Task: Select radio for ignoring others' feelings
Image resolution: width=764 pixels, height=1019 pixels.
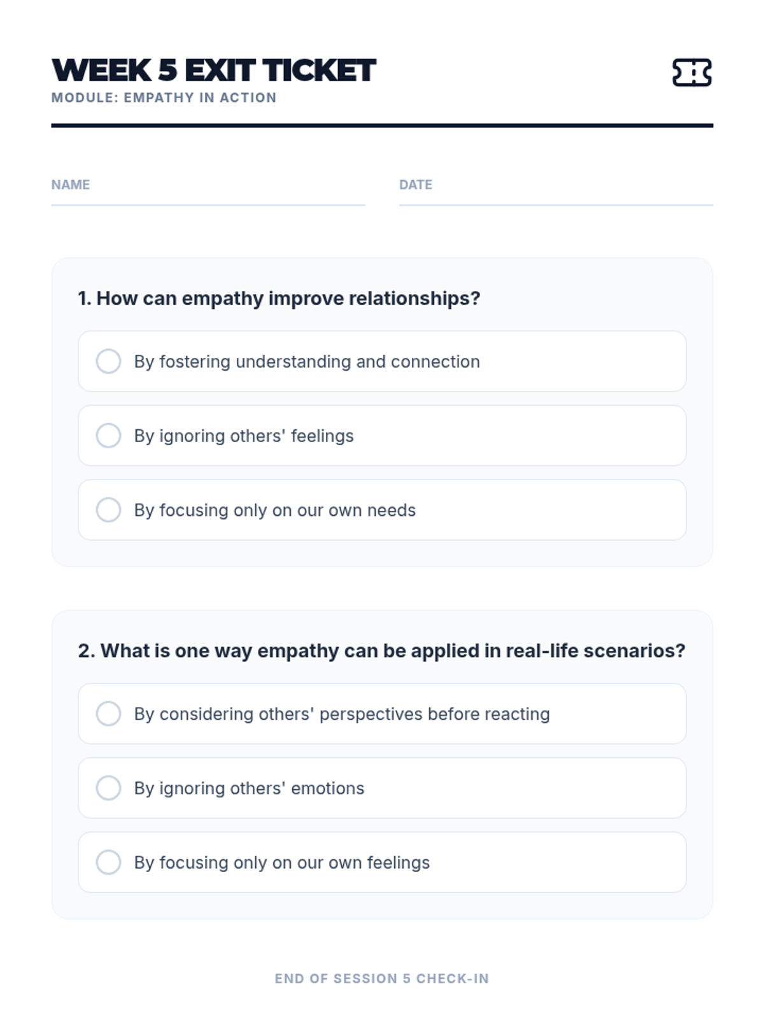Action: click(x=108, y=436)
